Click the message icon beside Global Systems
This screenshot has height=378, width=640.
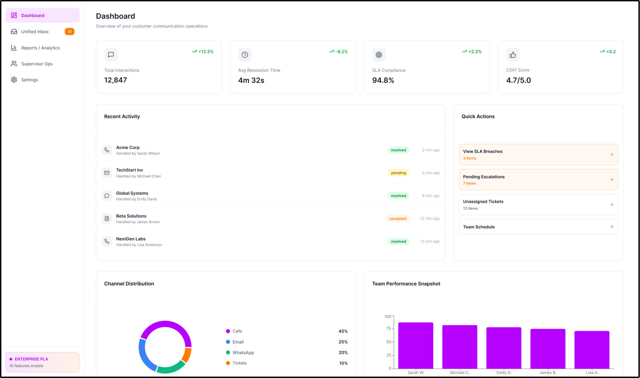coord(107,196)
